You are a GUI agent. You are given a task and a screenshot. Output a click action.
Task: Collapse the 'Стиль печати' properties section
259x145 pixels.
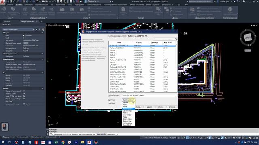click(42, 59)
